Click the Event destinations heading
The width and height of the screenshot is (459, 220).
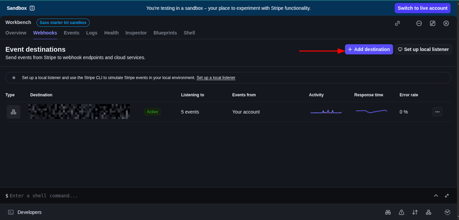(x=36, y=49)
